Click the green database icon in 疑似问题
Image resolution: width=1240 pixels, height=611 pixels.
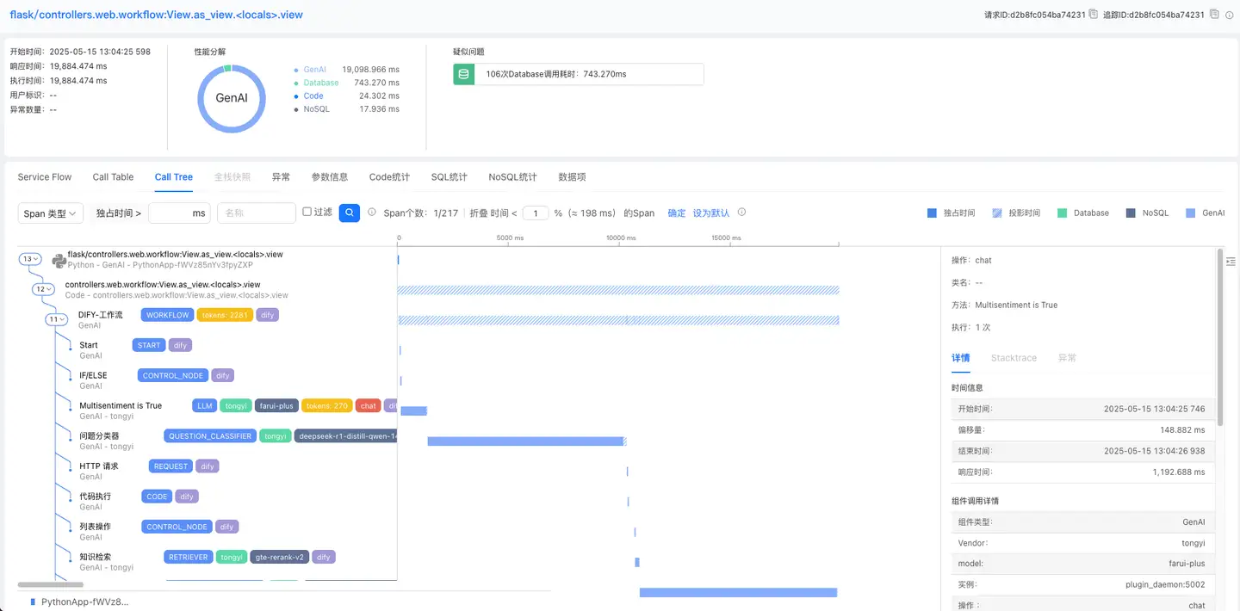point(464,75)
